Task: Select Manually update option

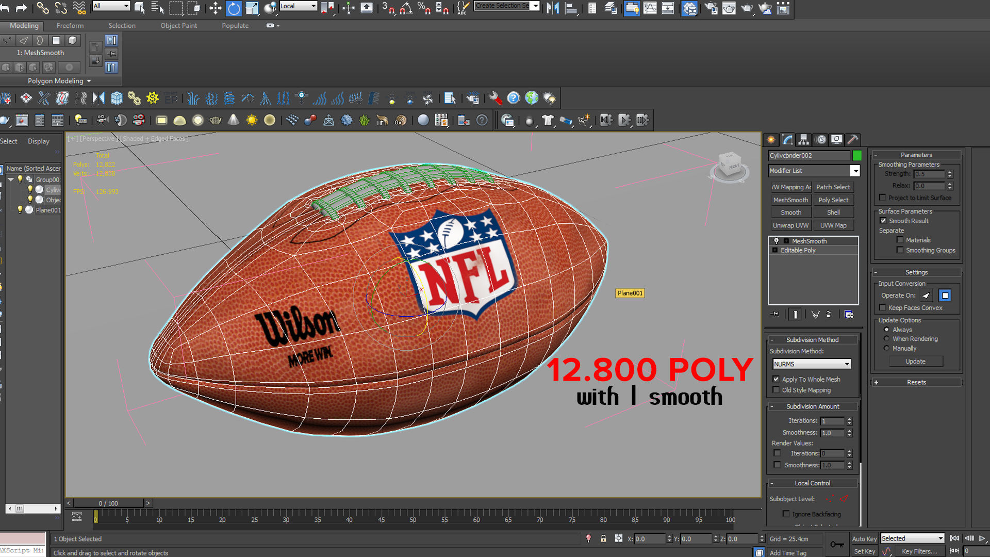Action: (886, 348)
